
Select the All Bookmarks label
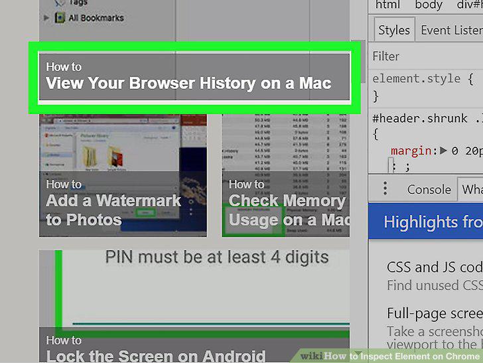pyautogui.click(x=96, y=18)
